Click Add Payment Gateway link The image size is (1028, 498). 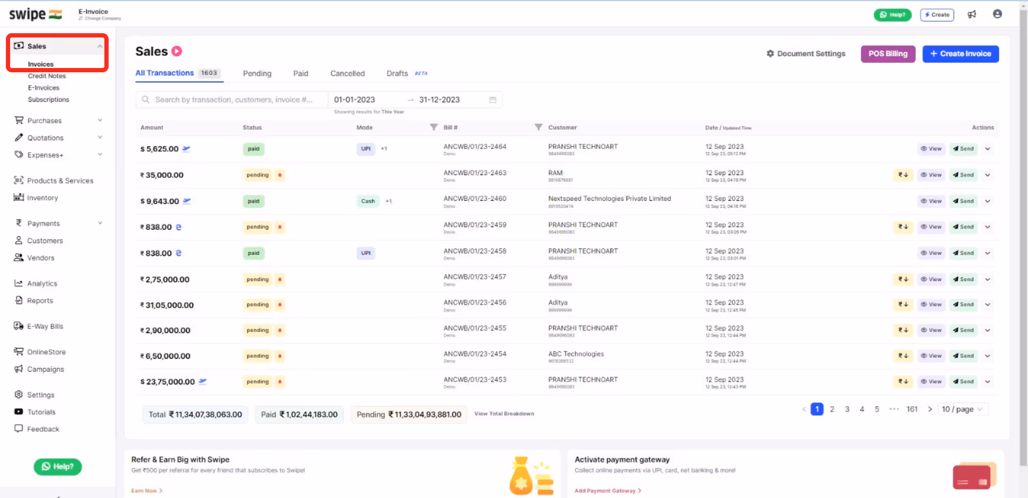(608, 491)
